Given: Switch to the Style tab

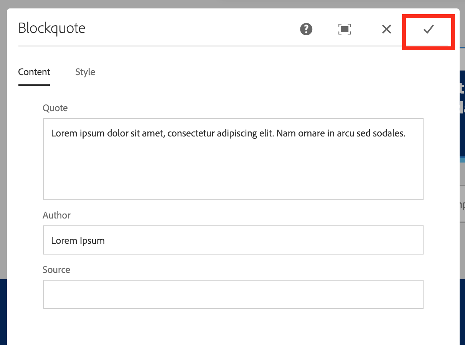Looking at the screenshot, I should tap(85, 72).
